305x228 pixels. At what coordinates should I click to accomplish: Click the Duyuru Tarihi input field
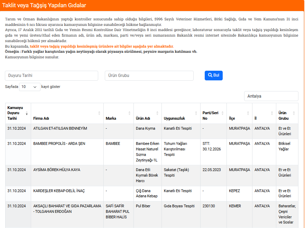52,76
